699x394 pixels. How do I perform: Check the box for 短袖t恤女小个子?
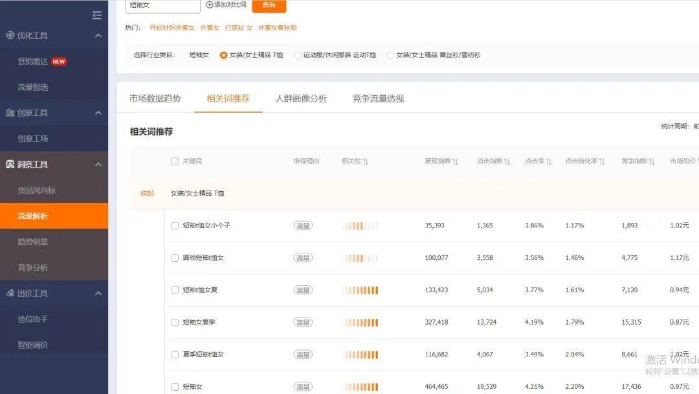[175, 226]
